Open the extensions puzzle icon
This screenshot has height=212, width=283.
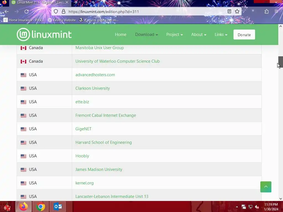(x=267, y=12)
